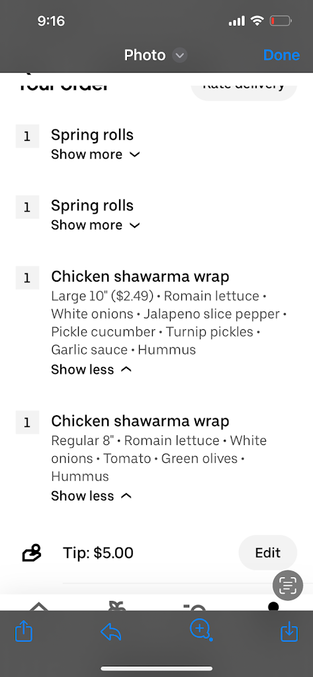
Task: Tap the tip hand-coin icon
Action: 32,553
